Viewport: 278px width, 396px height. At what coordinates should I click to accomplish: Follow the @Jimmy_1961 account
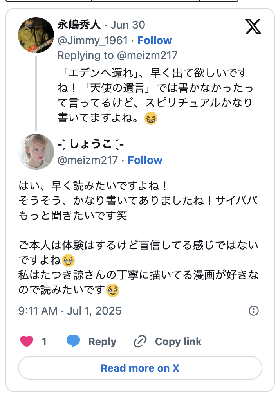pos(155,41)
